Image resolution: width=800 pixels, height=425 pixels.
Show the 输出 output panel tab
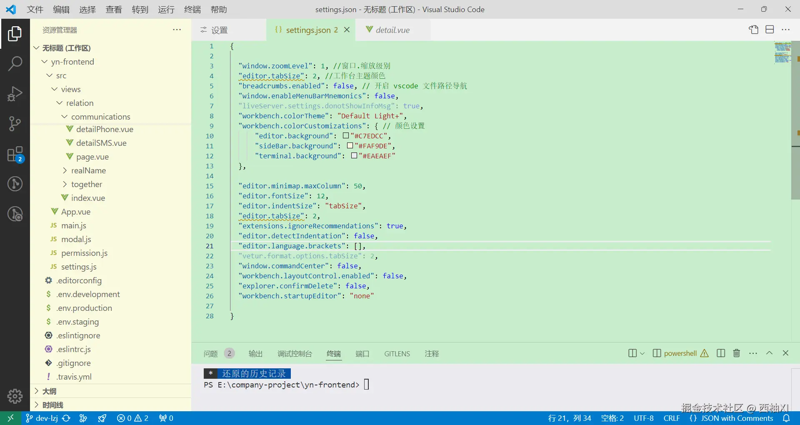pos(255,353)
